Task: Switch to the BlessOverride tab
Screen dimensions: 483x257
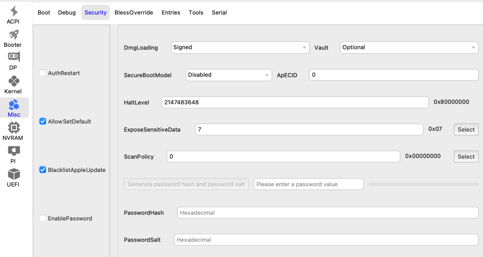Action: pyautogui.click(x=134, y=13)
